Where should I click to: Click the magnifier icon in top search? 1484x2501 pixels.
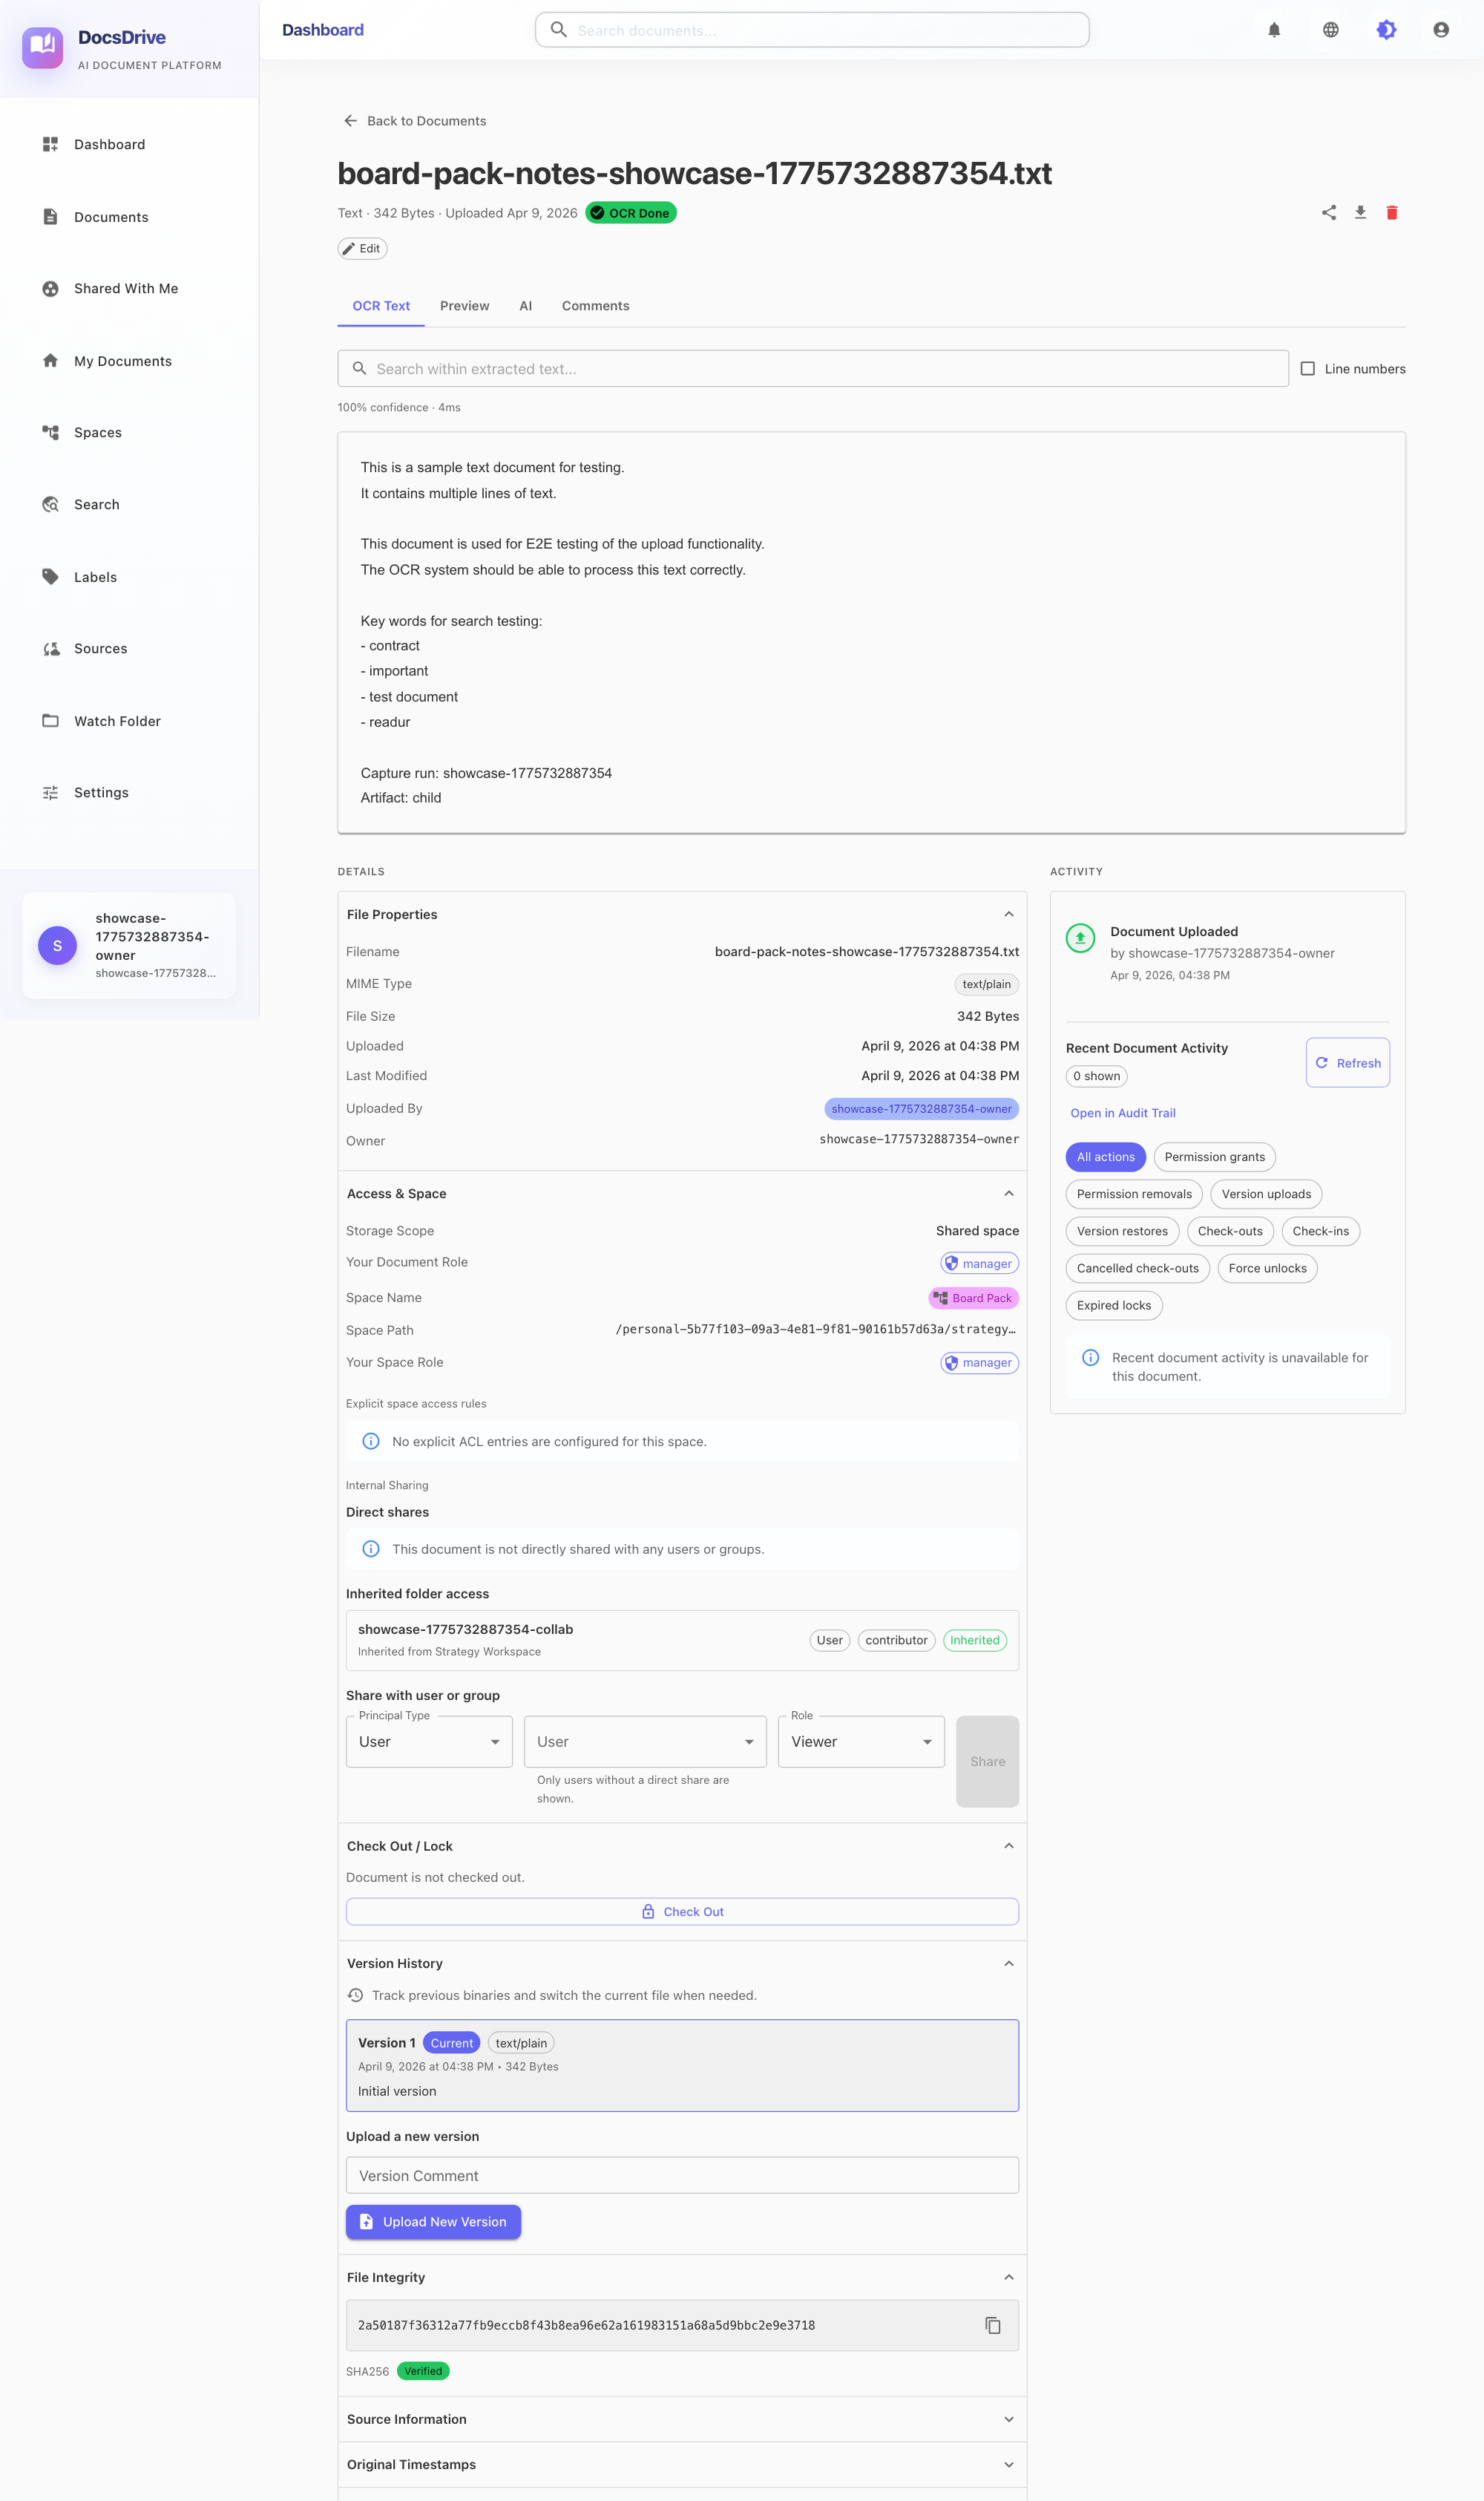click(x=559, y=30)
